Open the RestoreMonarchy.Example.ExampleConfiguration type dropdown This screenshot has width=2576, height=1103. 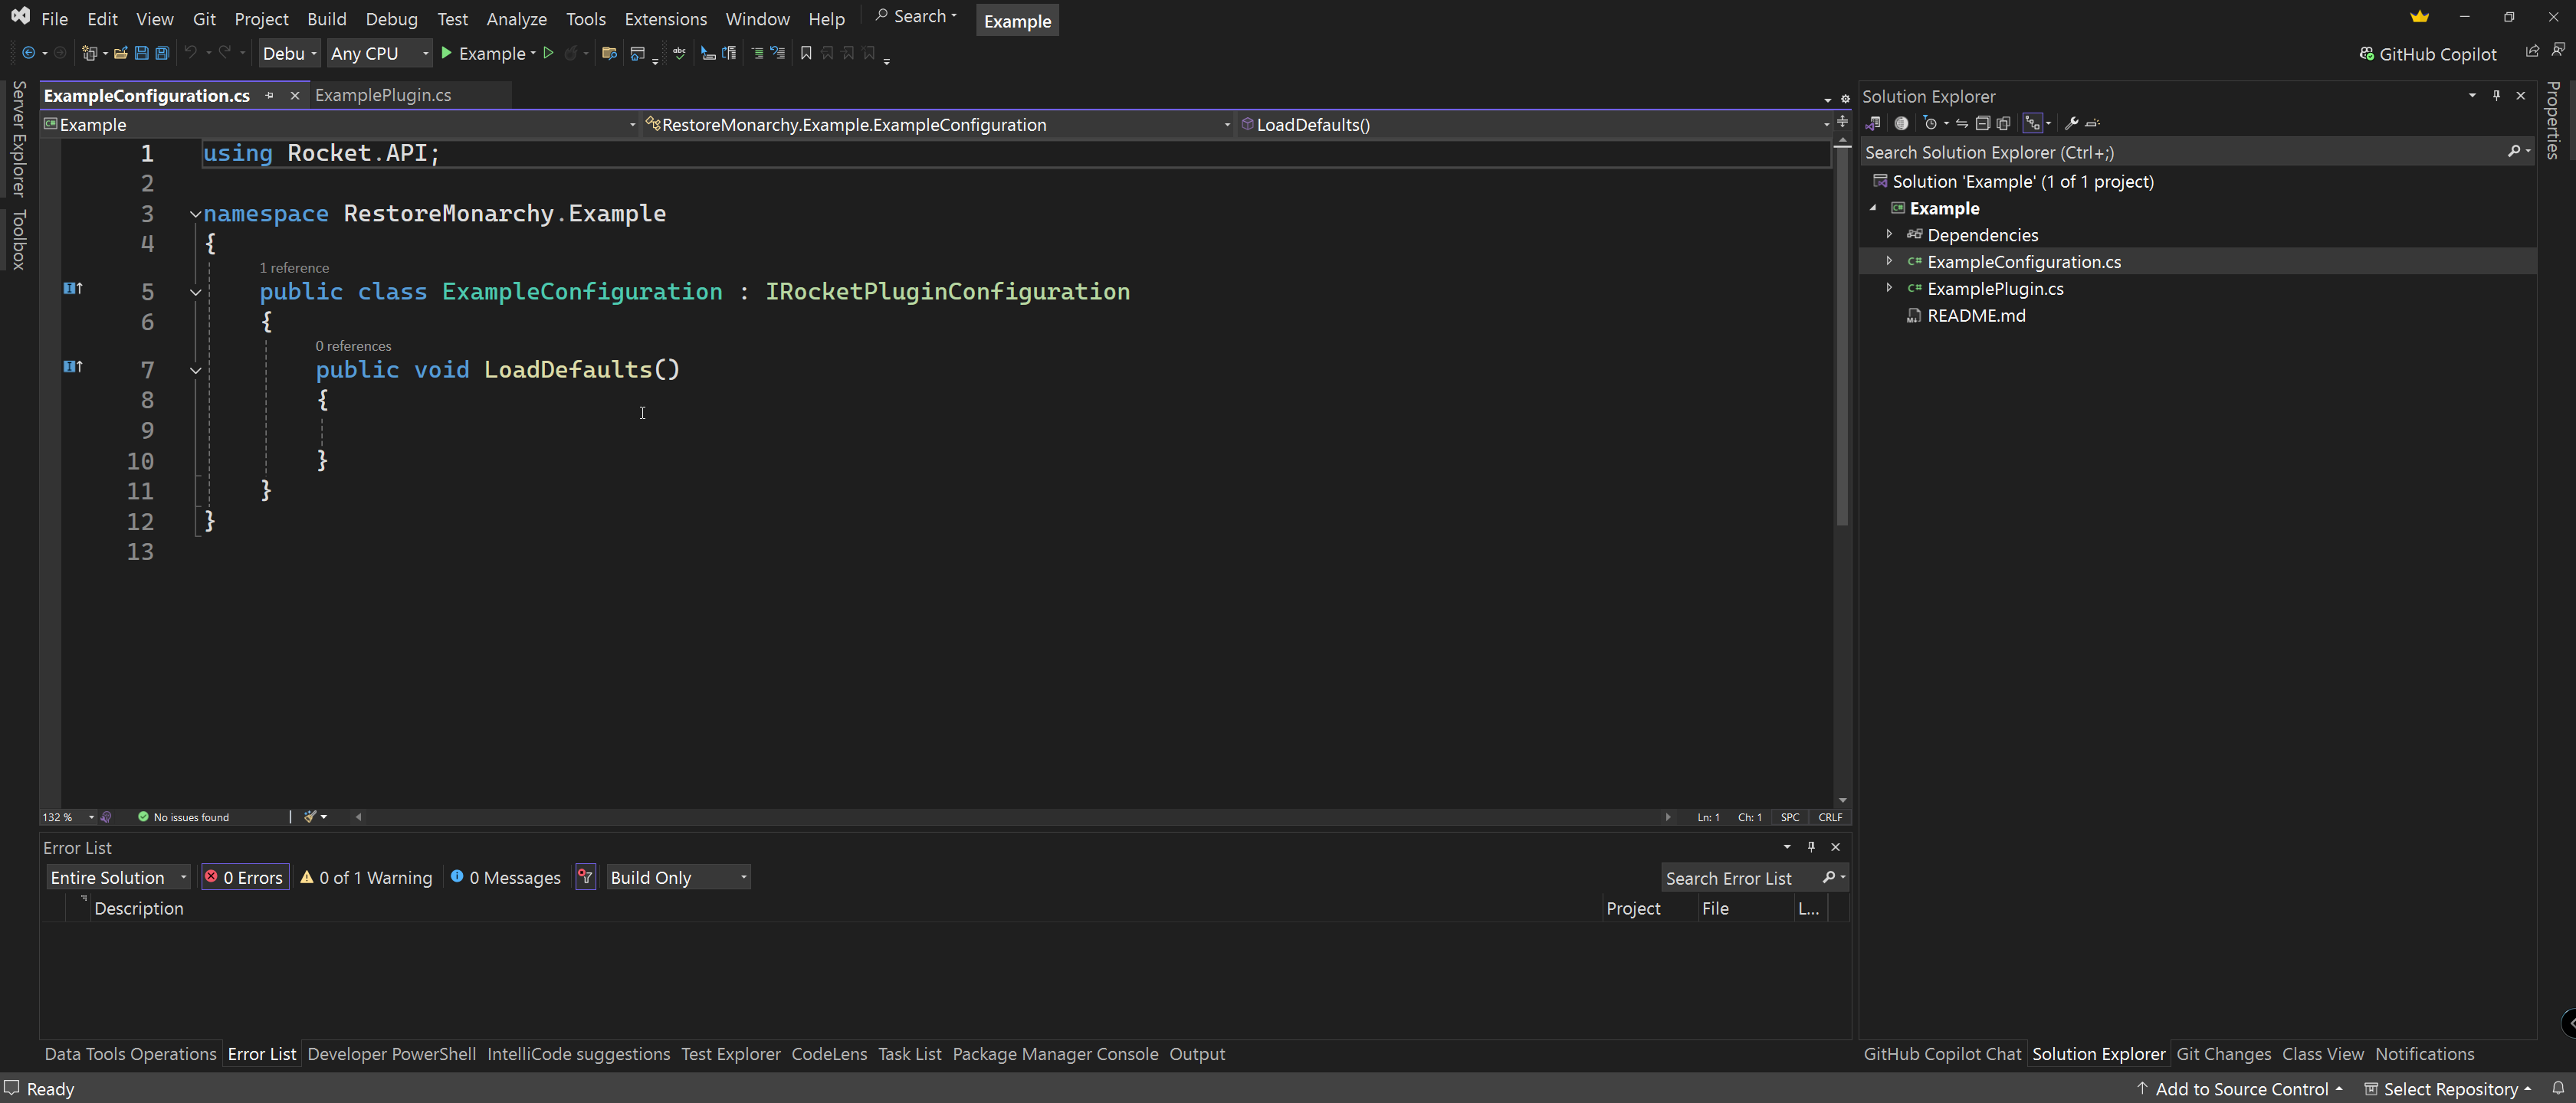click(x=938, y=124)
